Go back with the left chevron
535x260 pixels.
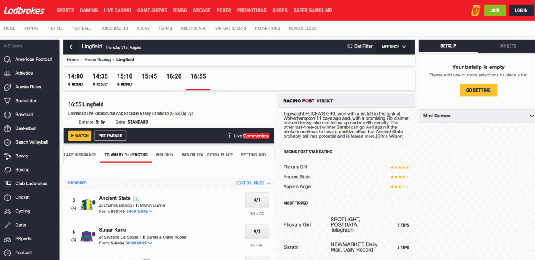pos(71,47)
